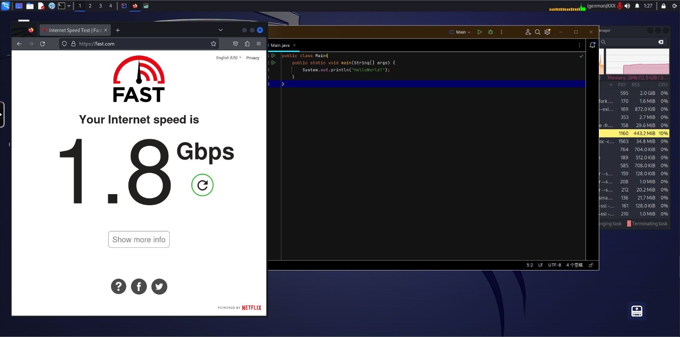Close the Internet Speed Test tab
Viewport: 680px width, 337px height.
click(x=106, y=30)
